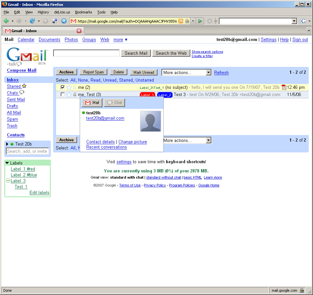Open the 'Change picture' link
313x295 pixels.
[x=133, y=142]
